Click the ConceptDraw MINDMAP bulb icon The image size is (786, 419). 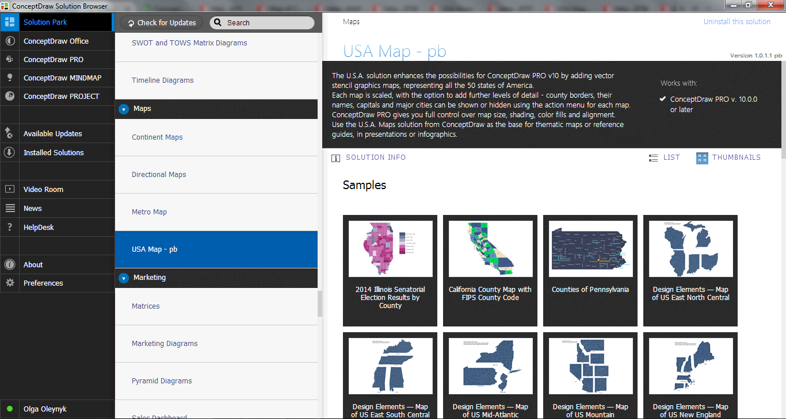point(9,78)
